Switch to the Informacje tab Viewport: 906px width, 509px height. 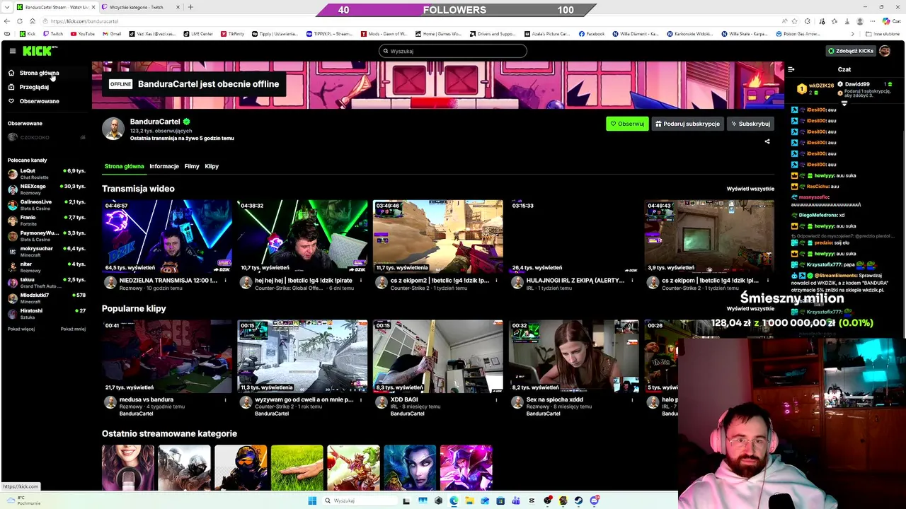tap(164, 166)
